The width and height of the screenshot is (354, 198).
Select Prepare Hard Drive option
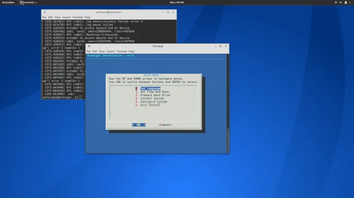tap(155, 95)
